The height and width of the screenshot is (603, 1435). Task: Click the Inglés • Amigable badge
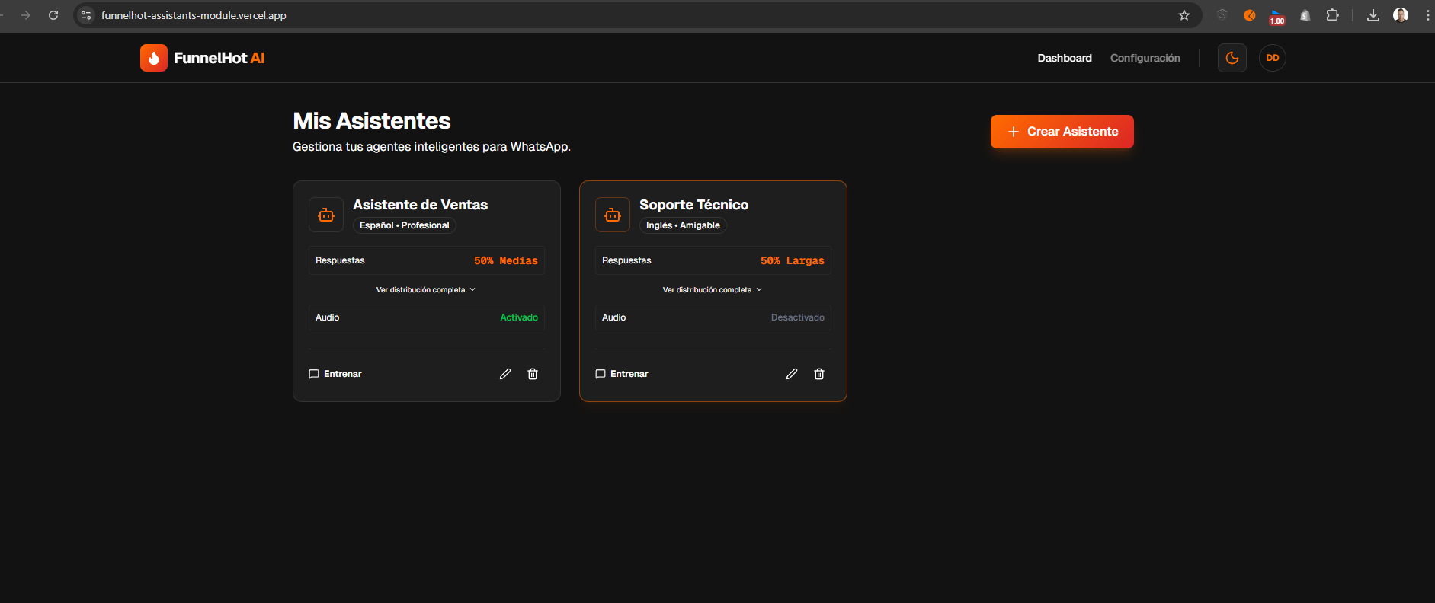click(683, 225)
